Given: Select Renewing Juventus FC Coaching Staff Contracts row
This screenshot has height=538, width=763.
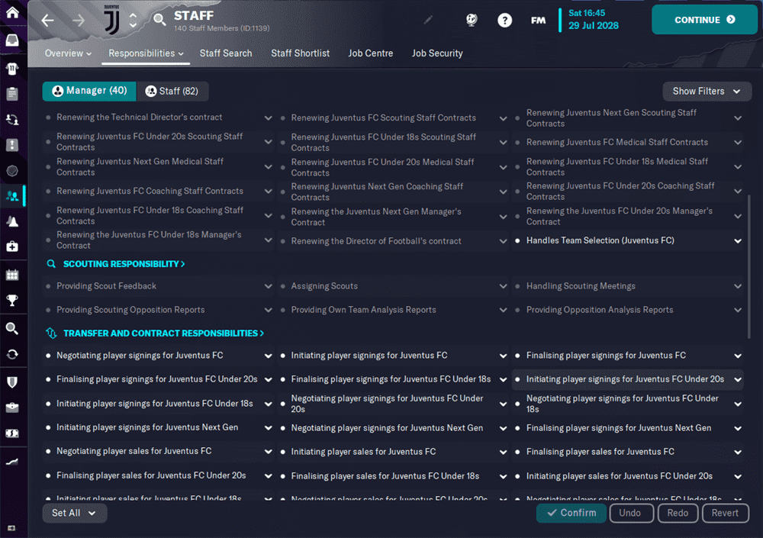Looking at the screenshot, I should click(x=158, y=191).
